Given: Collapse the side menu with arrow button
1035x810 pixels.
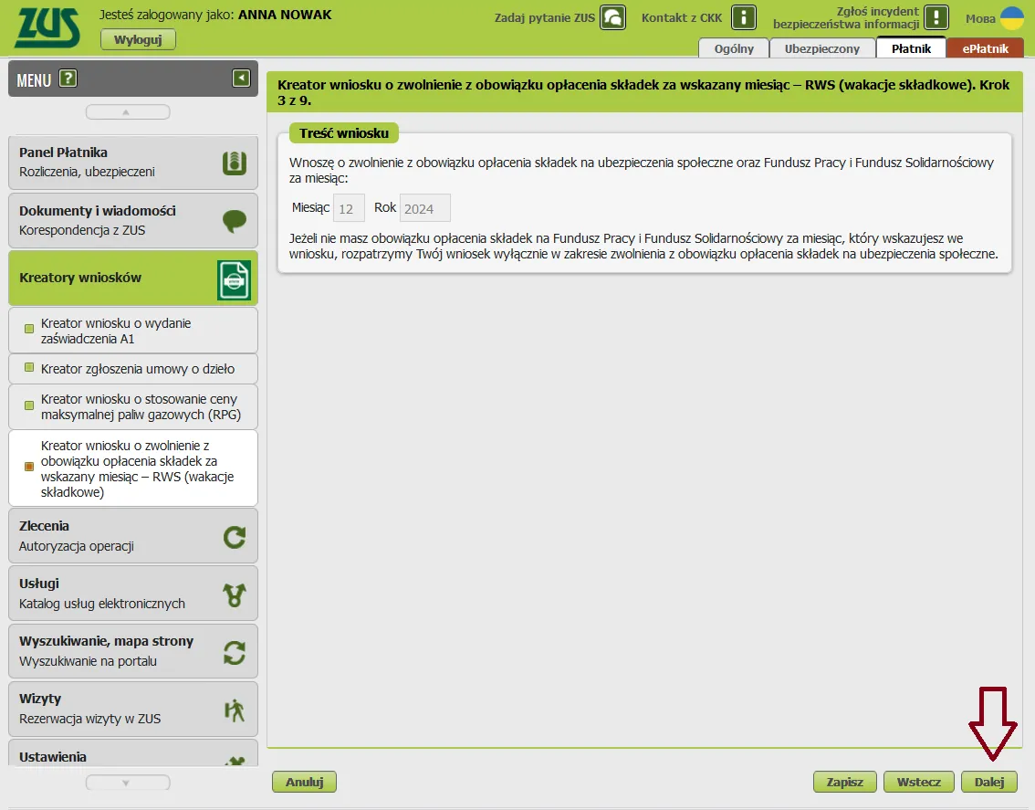Looking at the screenshot, I should (x=241, y=79).
